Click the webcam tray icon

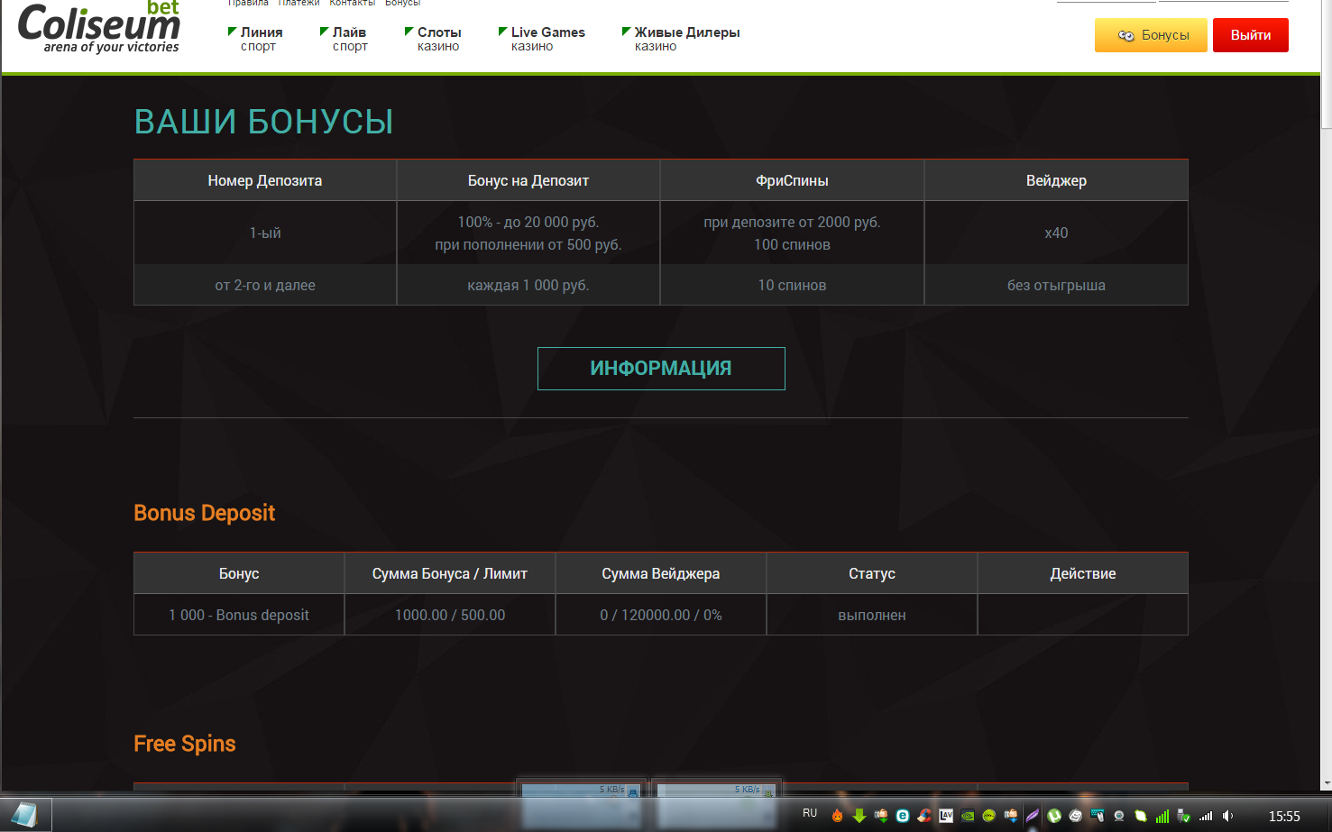pyautogui.click(x=1119, y=816)
